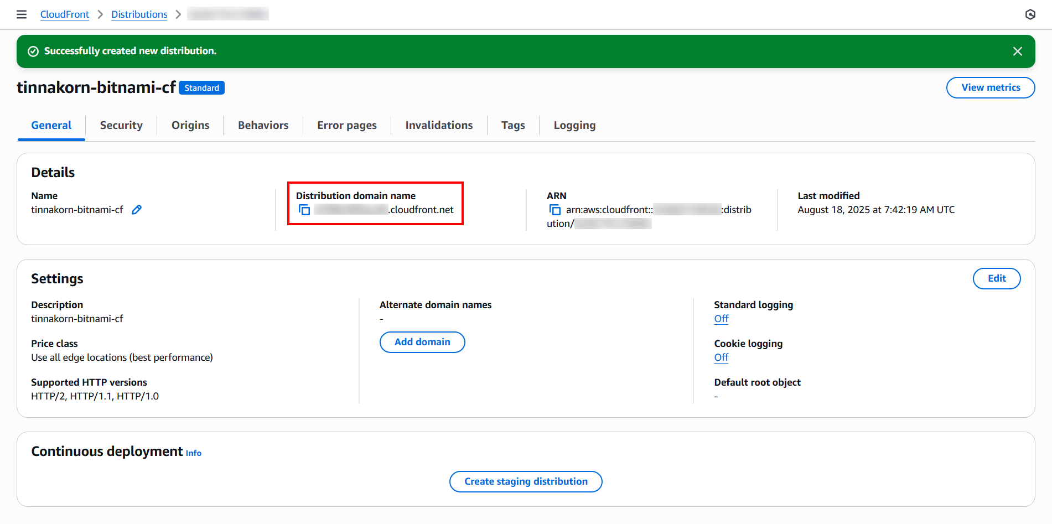Open Continuous deployment Info link

click(194, 453)
